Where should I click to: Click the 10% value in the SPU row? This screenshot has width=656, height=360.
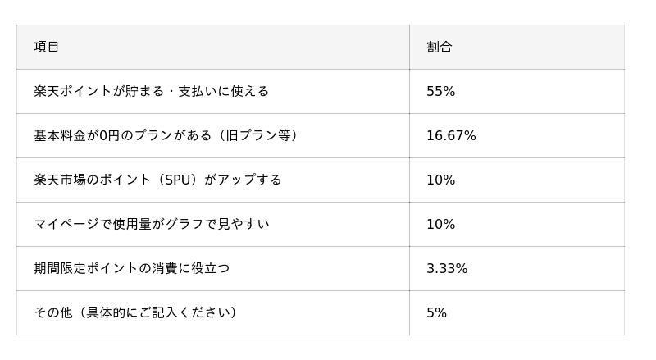pyautogui.click(x=440, y=180)
